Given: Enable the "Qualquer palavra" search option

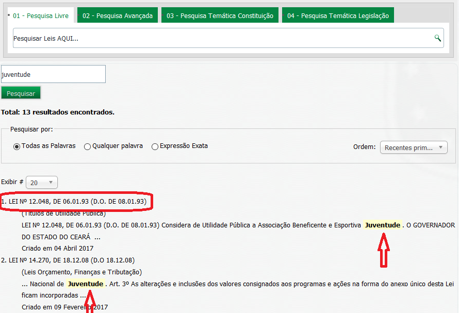Looking at the screenshot, I should [x=87, y=146].
